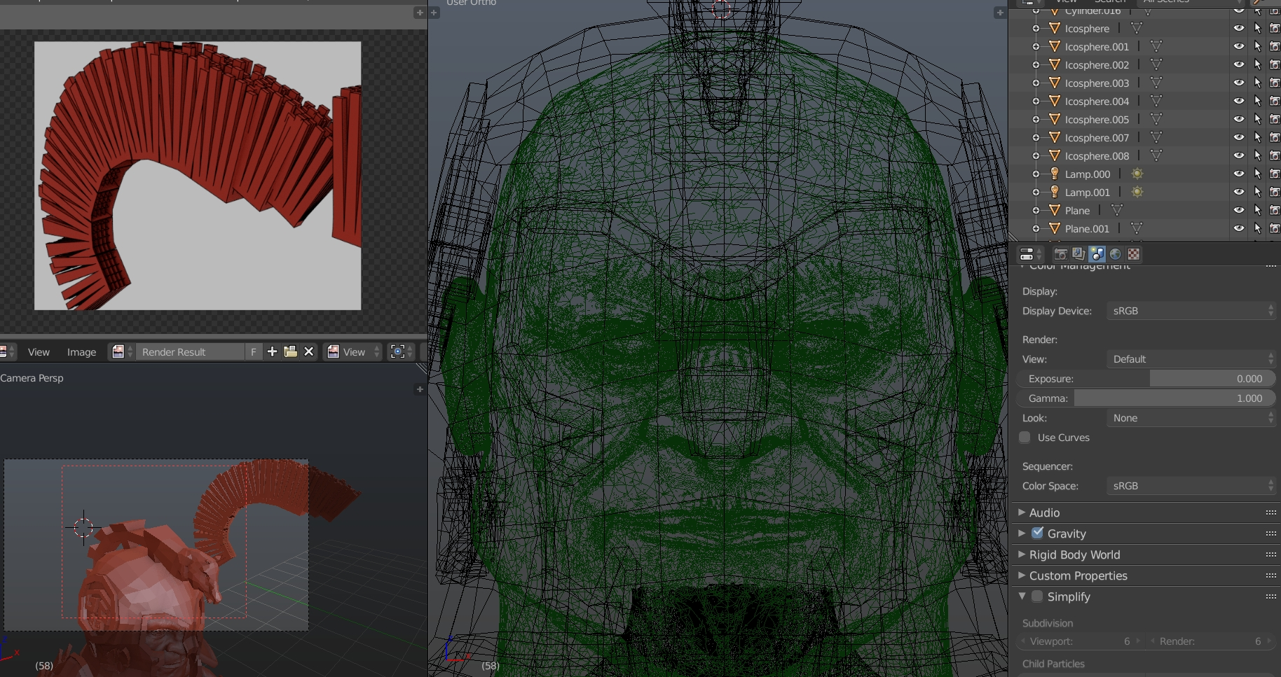Open the World properties tab (globe icon)
Viewport: 1281px width, 677px height.
(1116, 254)
